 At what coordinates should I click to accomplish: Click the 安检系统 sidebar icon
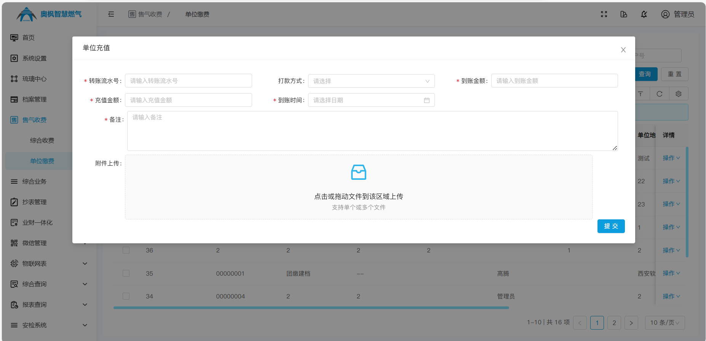tap(14, 325)
